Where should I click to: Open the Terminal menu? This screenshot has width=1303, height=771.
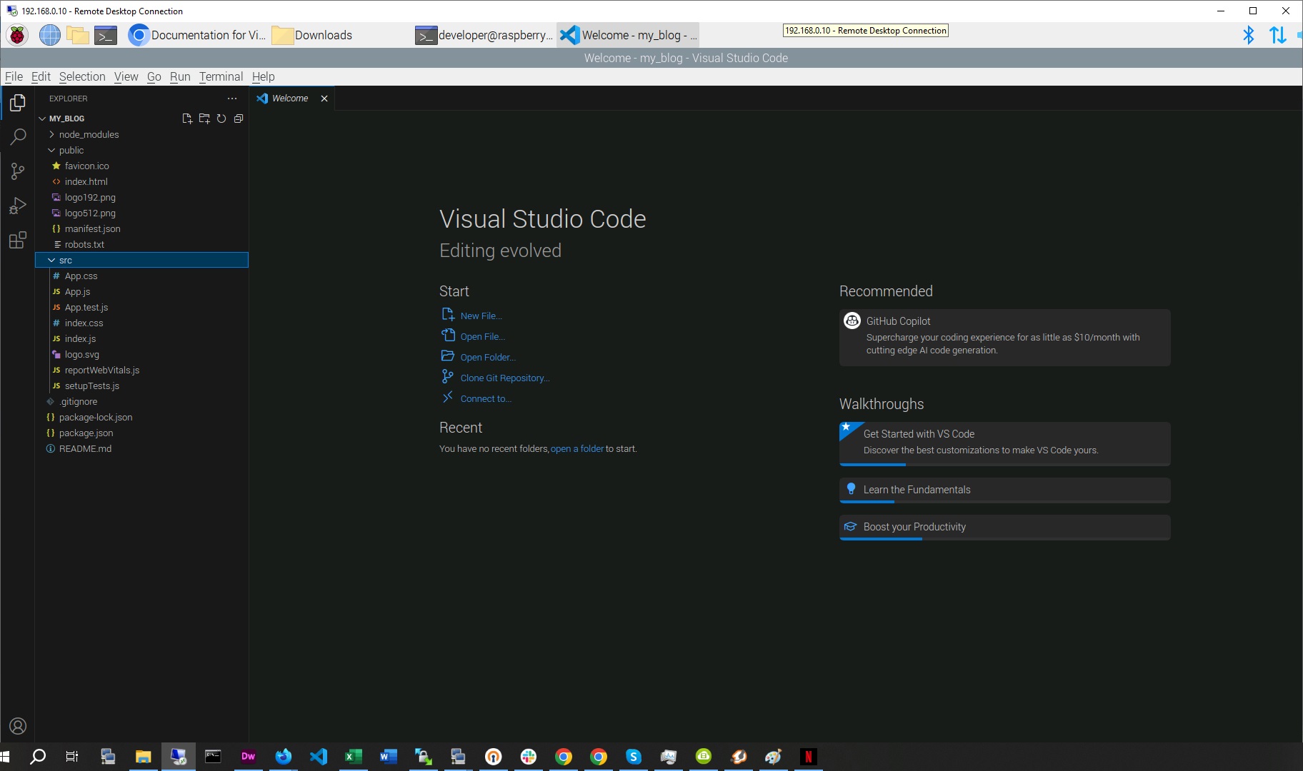click(221, 76)
